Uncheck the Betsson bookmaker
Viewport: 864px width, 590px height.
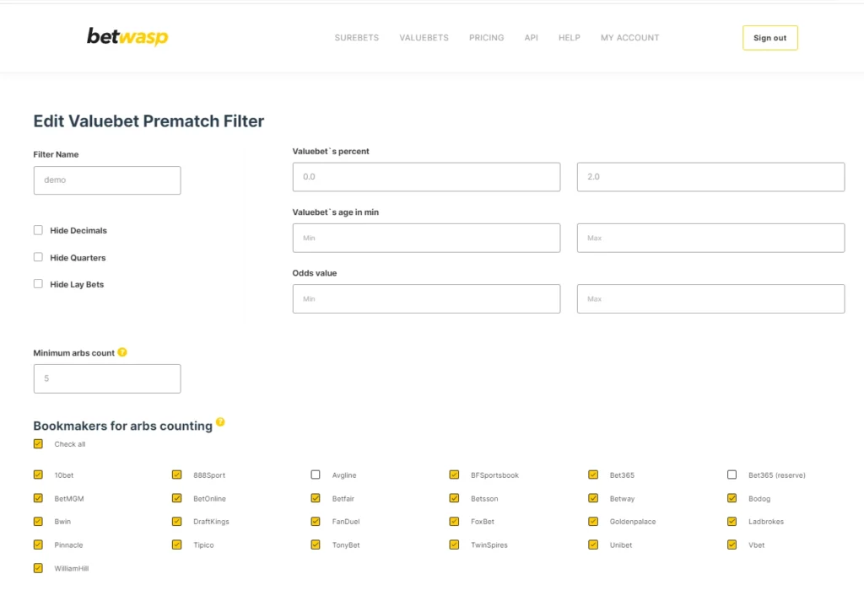454,498
